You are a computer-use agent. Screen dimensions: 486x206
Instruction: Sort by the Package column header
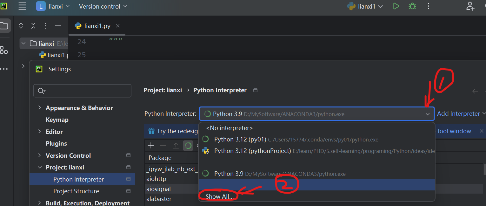click(x=160, y=158)
